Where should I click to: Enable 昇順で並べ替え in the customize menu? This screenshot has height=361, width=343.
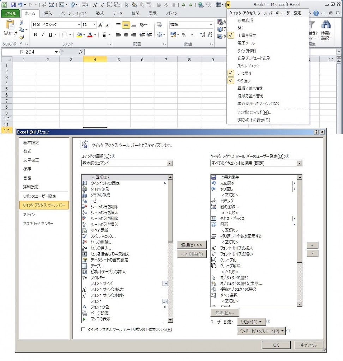click(x=268, y=88)
